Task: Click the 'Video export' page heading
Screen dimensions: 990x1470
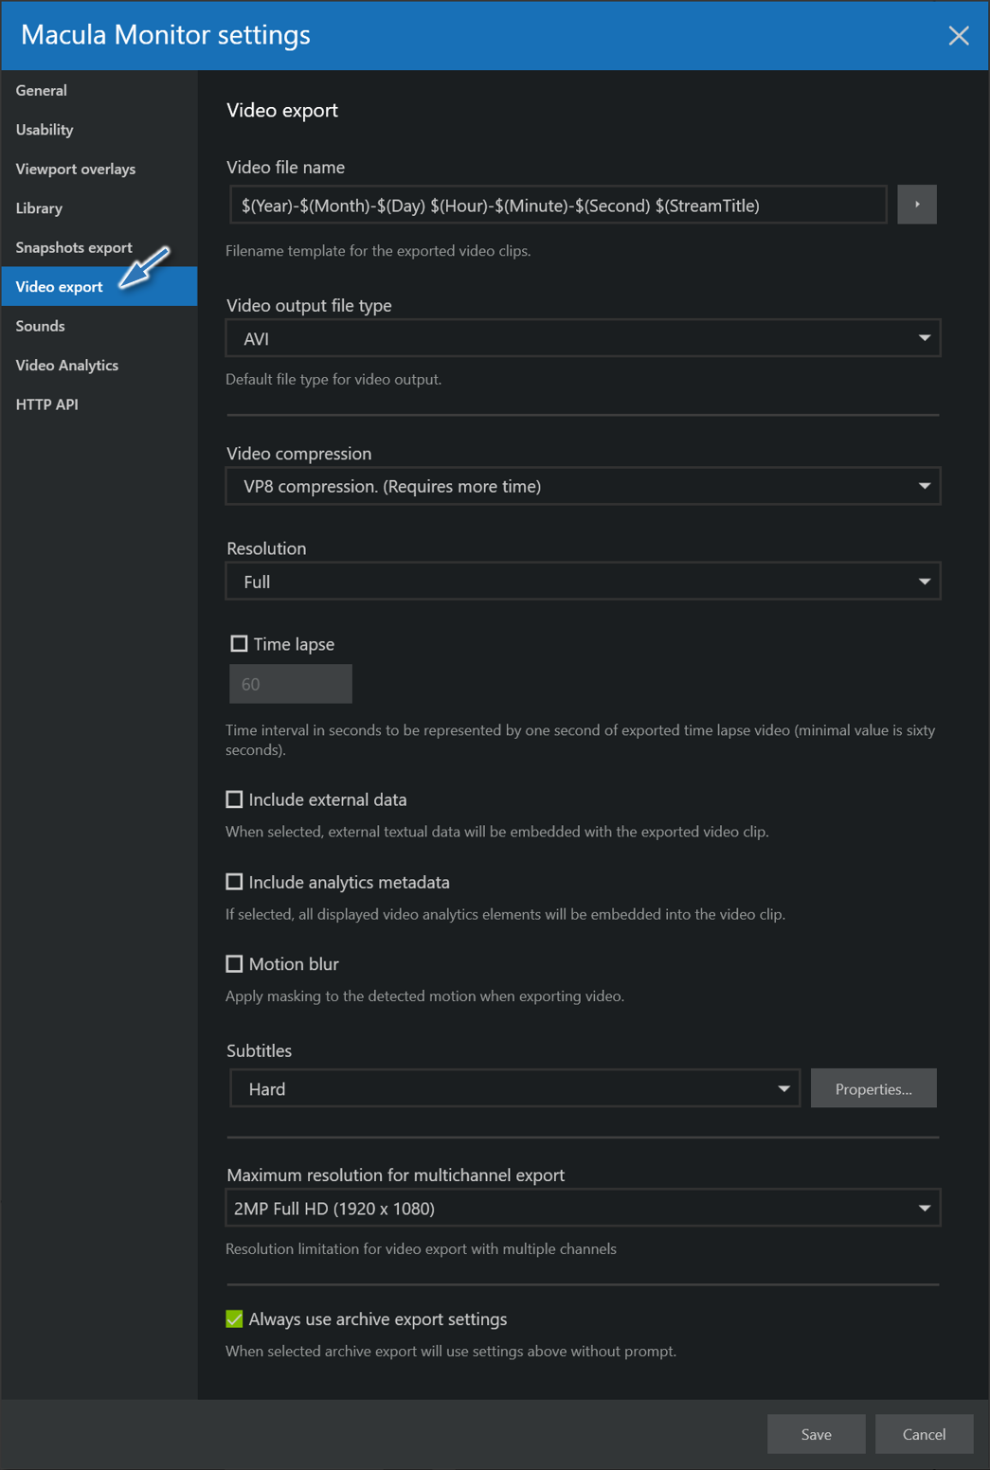Action: [x=282, y=110]
